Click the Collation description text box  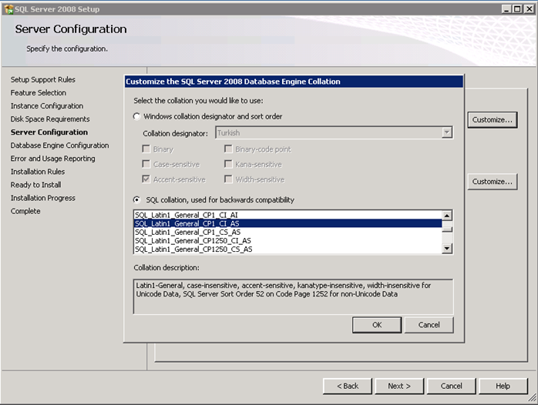tap(294, 296)
